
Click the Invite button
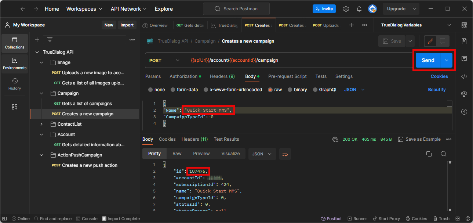point(324,9)
